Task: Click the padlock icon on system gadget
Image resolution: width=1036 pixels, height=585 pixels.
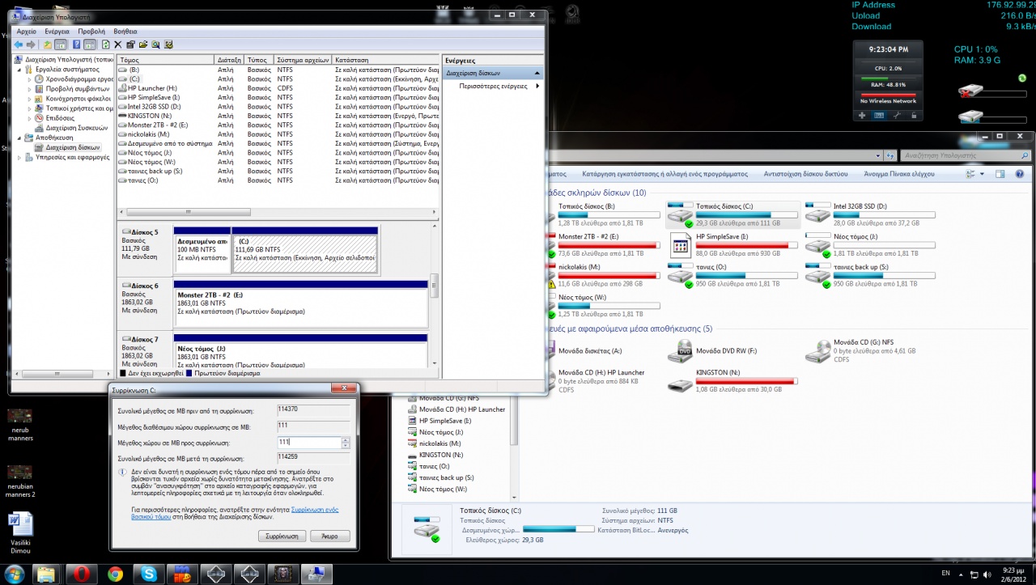Action: (914, 116)
